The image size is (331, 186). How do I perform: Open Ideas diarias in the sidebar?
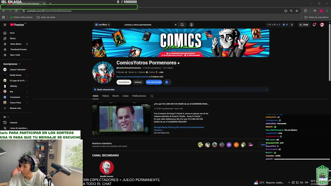[x=16, y=44]
